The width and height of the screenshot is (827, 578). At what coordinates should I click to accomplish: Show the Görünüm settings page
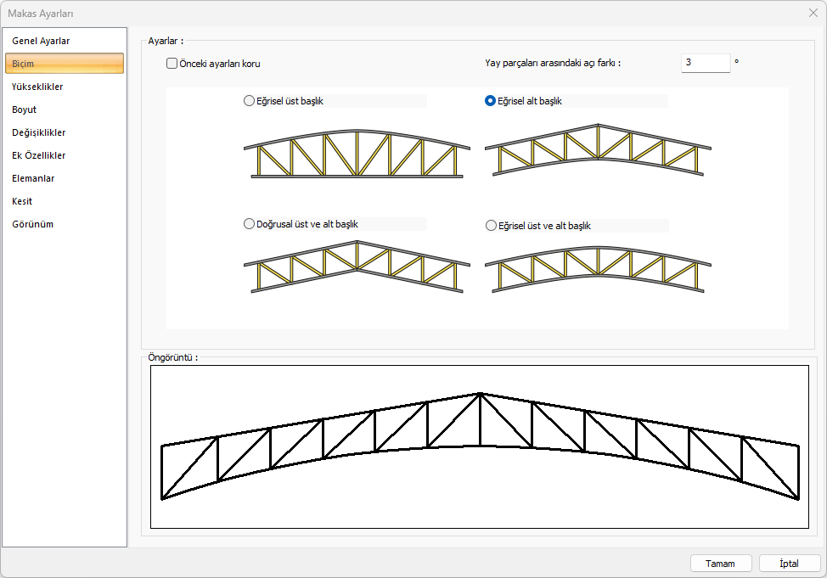point(33,224)
